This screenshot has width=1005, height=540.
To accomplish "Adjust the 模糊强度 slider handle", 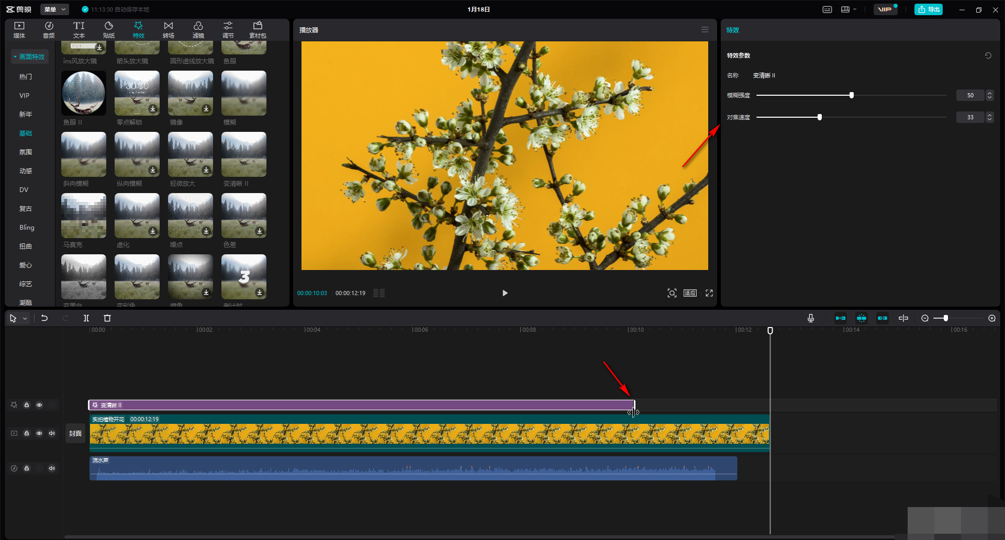I will point(852,95).
